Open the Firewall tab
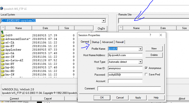Image resolution: width=189 pixels, height=103 pixels. pos(119,42)
